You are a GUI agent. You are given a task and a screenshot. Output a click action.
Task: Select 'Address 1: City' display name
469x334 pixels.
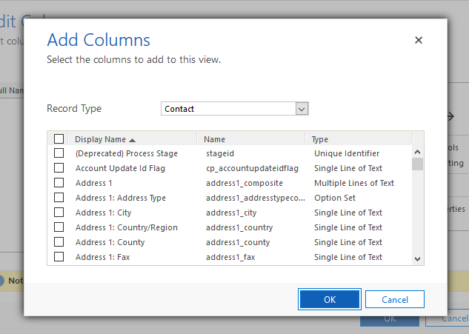(x=104, y=213)
